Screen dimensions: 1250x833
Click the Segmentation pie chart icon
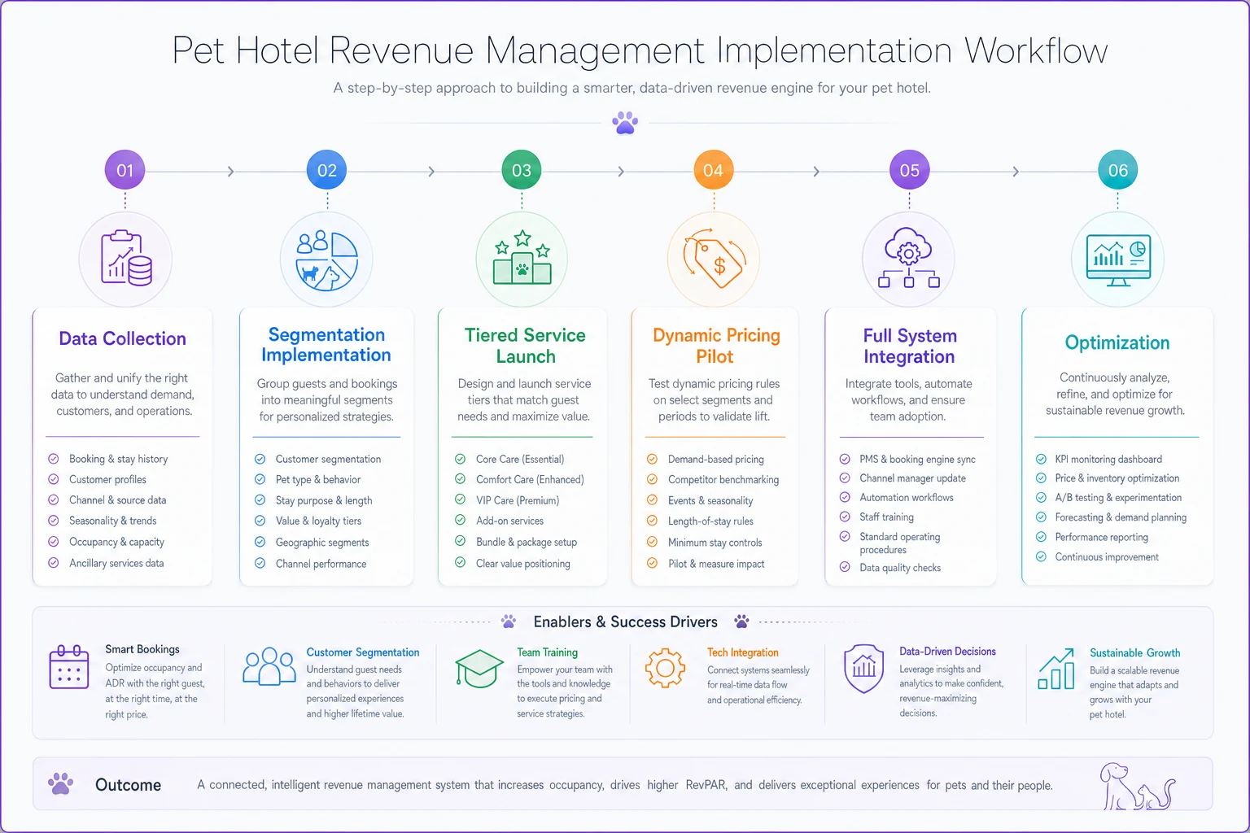[327, 260]
